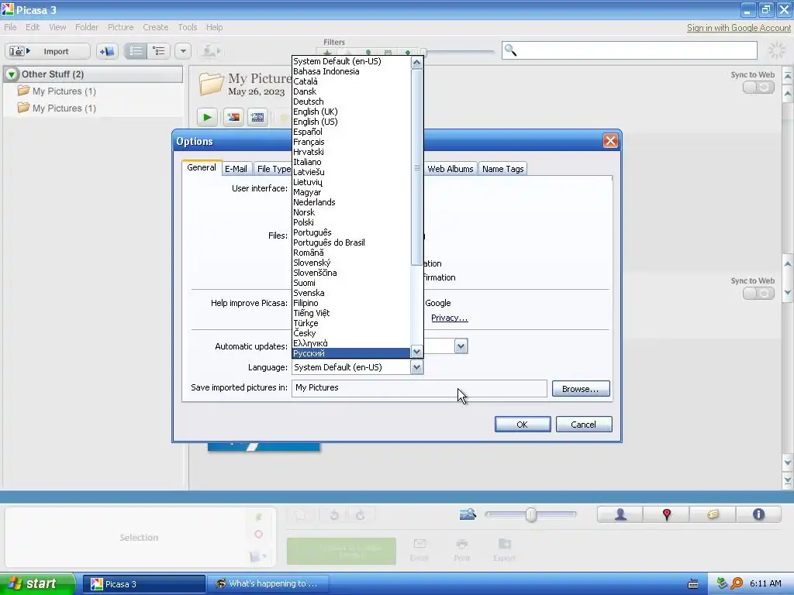
Task: Toggle the upper Sync to Web switch
Action: 758,88
